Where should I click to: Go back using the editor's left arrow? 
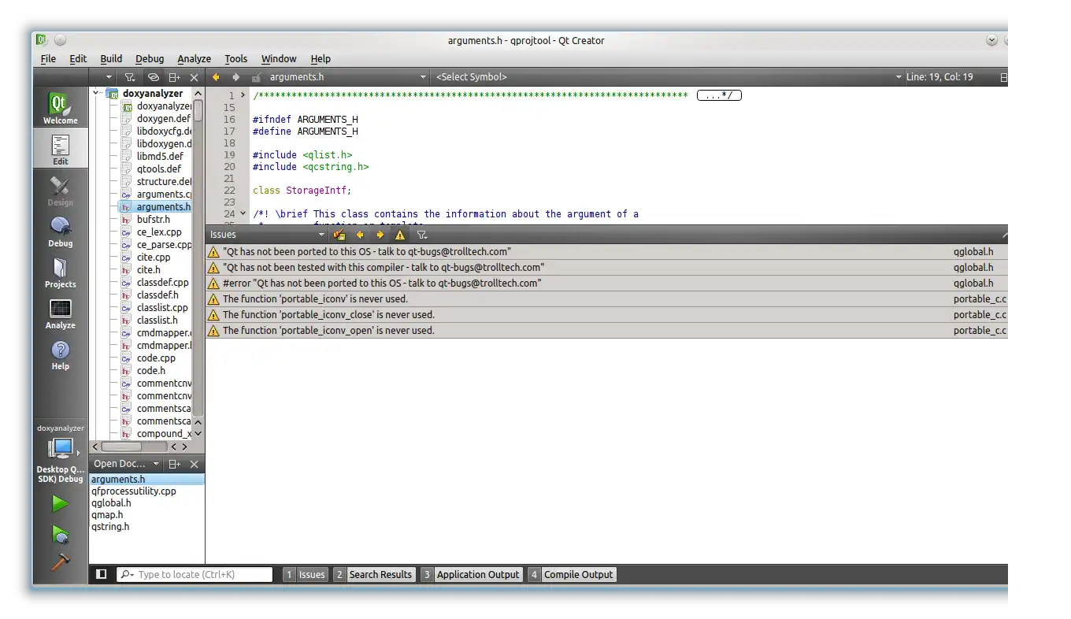pyautogui.click(x=216, y=77)
